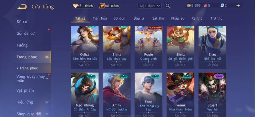The height and width of the screenshot is (117, 255).
Task: Open the search magnifier icon
Action: click(168, 6)
